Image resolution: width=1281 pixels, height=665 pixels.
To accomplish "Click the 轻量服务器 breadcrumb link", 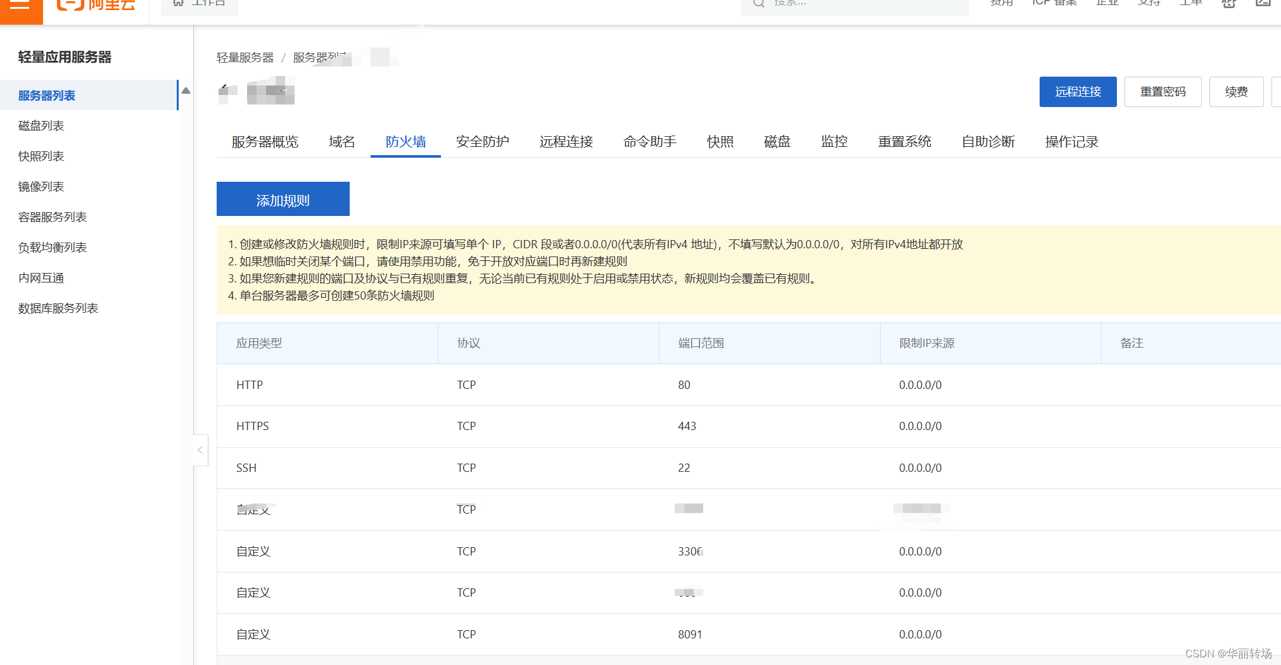I will (x=245, y=58).
